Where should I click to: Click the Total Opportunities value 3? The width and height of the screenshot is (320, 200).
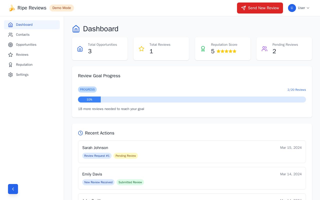tap(90, 51)
